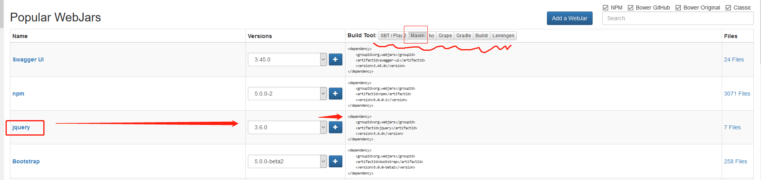Click the Add a WebJar button
The width and height of the screenshot is (761, 180).
(x=570, y=18)
